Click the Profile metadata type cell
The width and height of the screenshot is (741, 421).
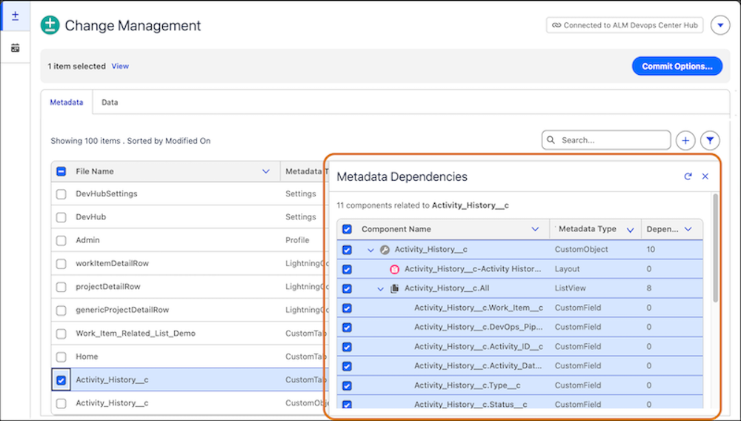click(297, 240)
